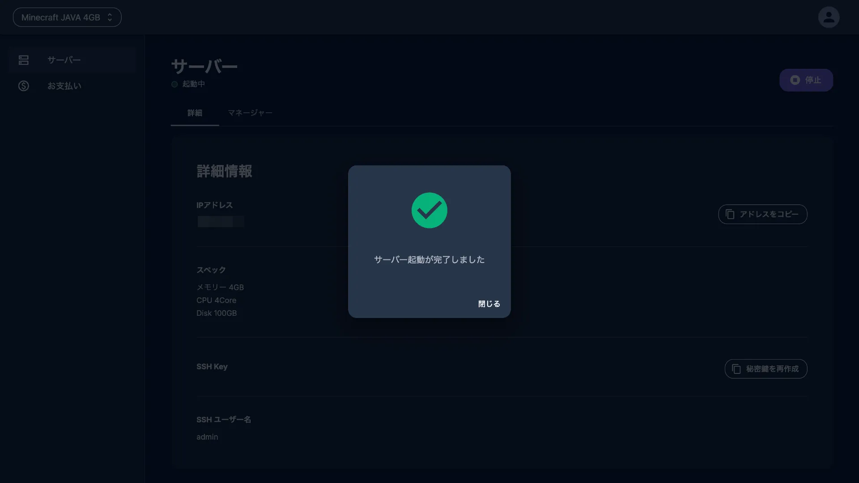
Task: Click the masked IP address value
Action: pyautogui.click(x=221, y=221)
